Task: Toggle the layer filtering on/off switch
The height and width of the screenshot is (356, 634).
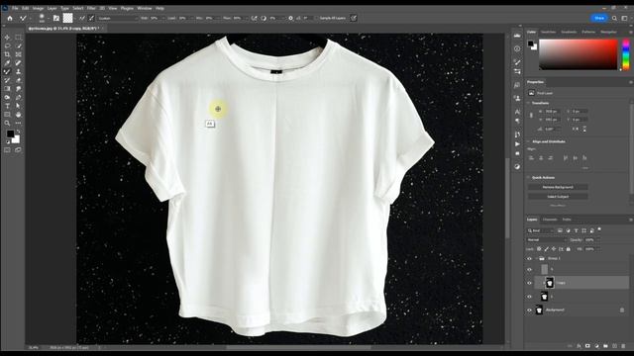Action: point(599,229)
